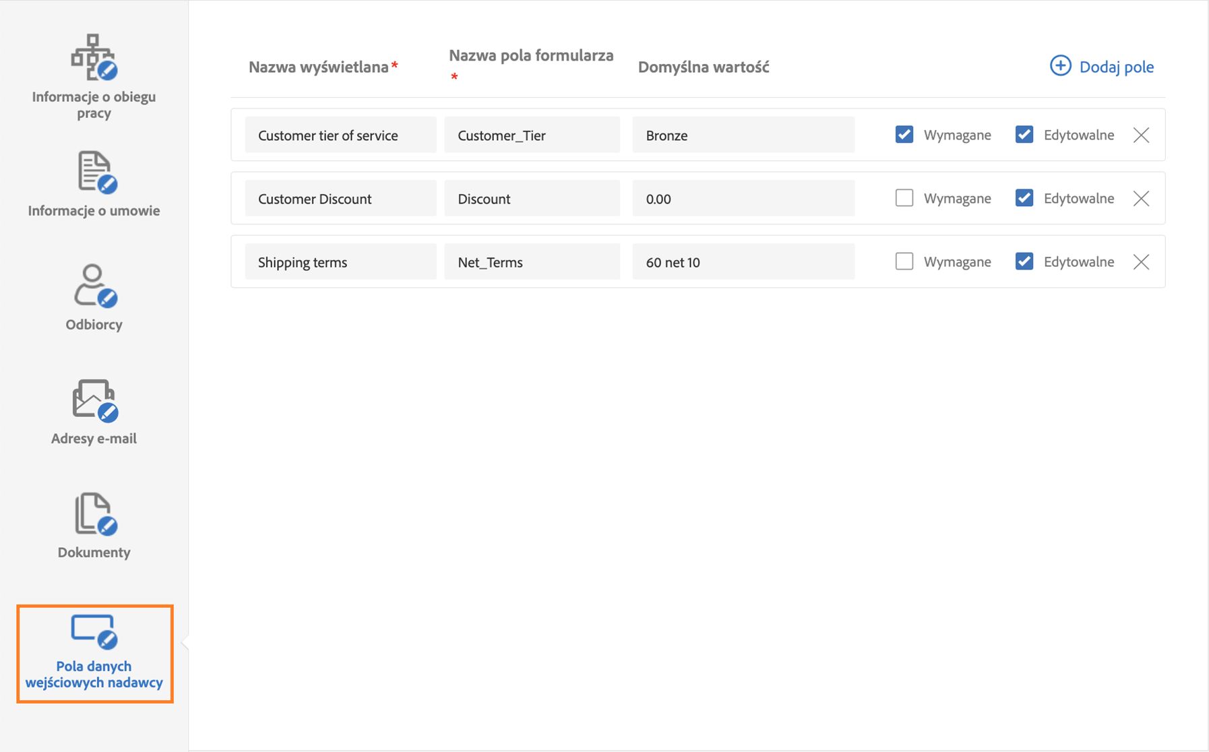Viewport: 1209px width, 752px height.
Task: Switch to Informacje o obiegu pracy tab label
Action: pos(94,104)
